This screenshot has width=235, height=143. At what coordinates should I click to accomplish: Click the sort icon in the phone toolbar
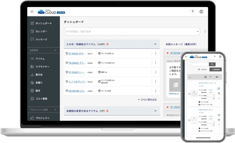pos(211,77)
